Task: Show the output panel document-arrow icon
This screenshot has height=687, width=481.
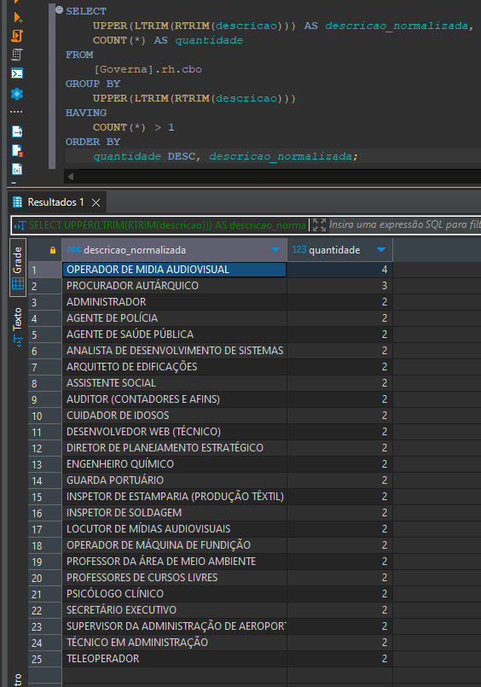Action: pos(17,131)
